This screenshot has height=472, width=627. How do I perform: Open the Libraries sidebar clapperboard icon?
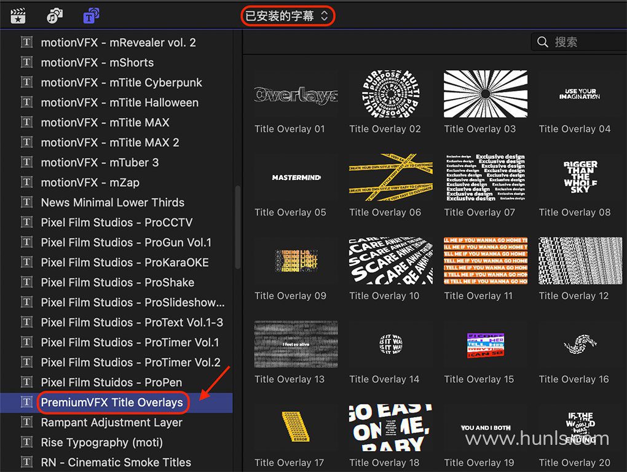point(18,16)
